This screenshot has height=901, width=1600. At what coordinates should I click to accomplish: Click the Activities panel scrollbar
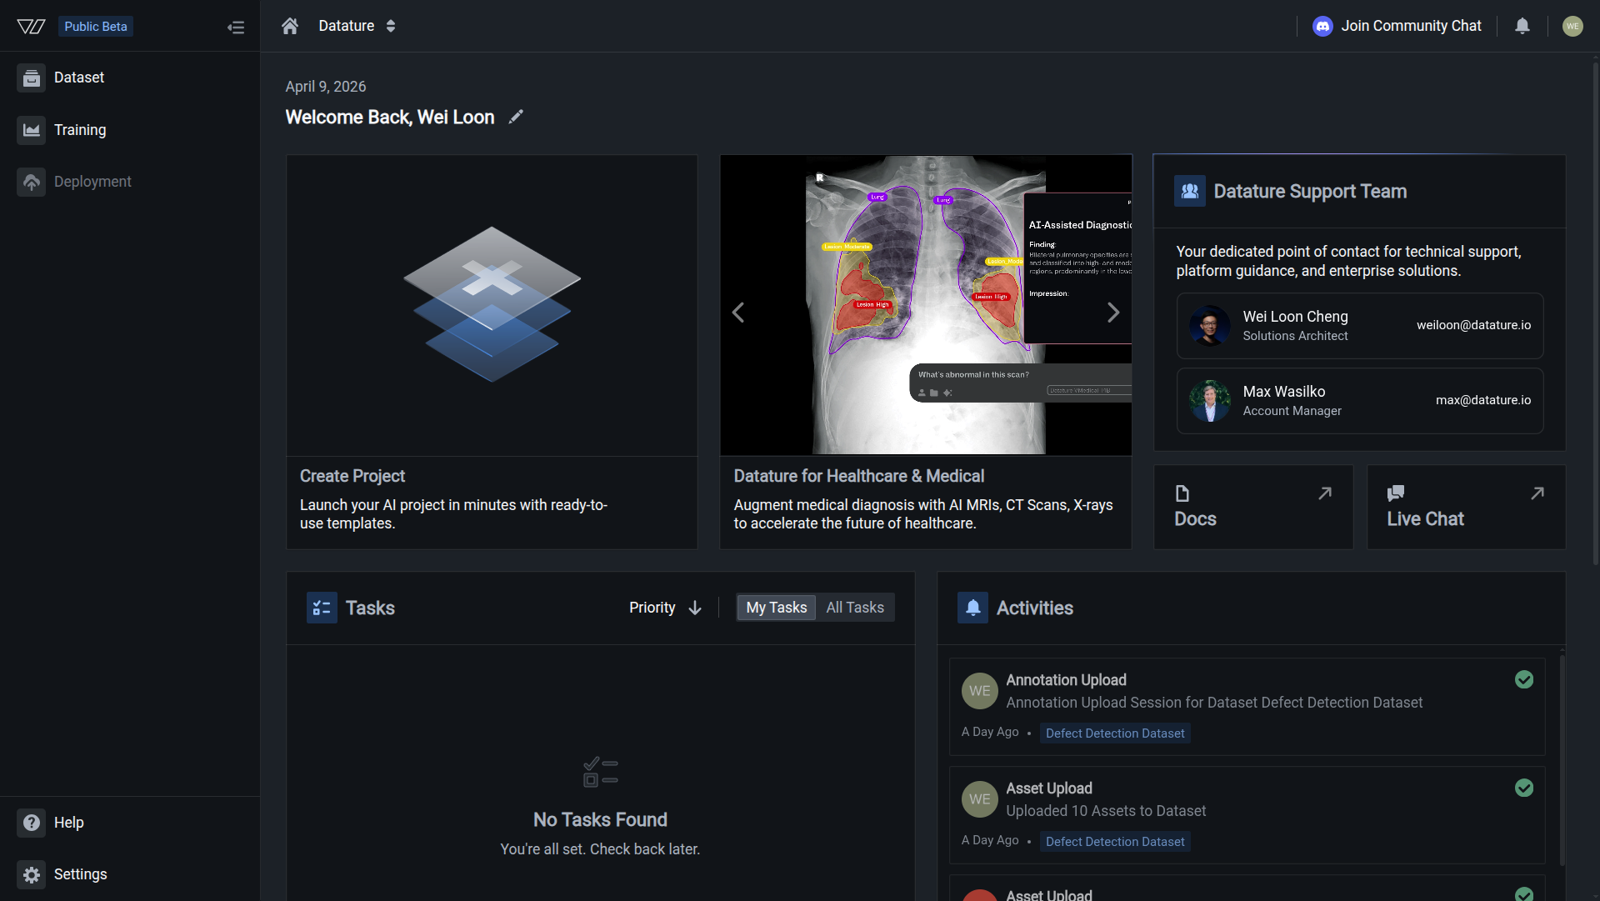coord(1562,760)
